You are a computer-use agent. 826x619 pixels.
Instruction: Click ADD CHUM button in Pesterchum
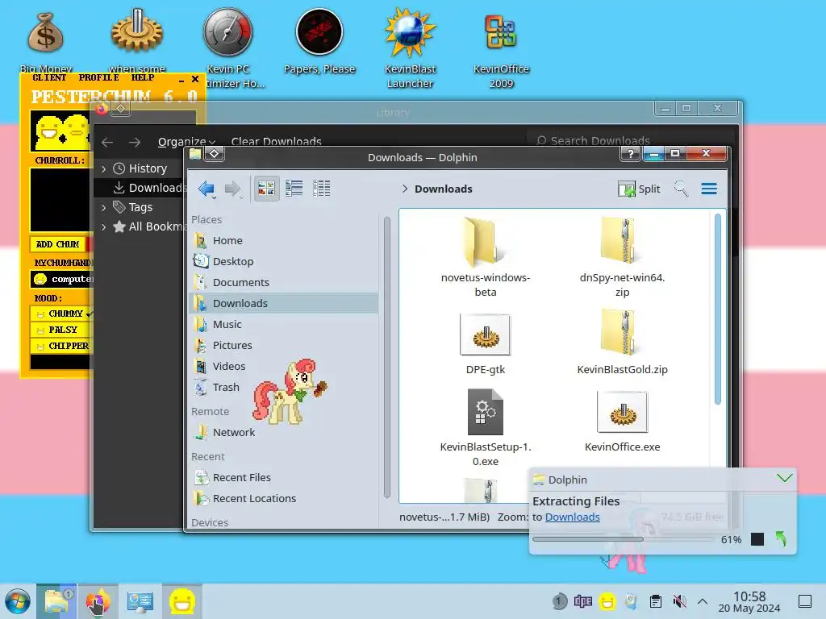pyautogui.click(x=58, y=244)
